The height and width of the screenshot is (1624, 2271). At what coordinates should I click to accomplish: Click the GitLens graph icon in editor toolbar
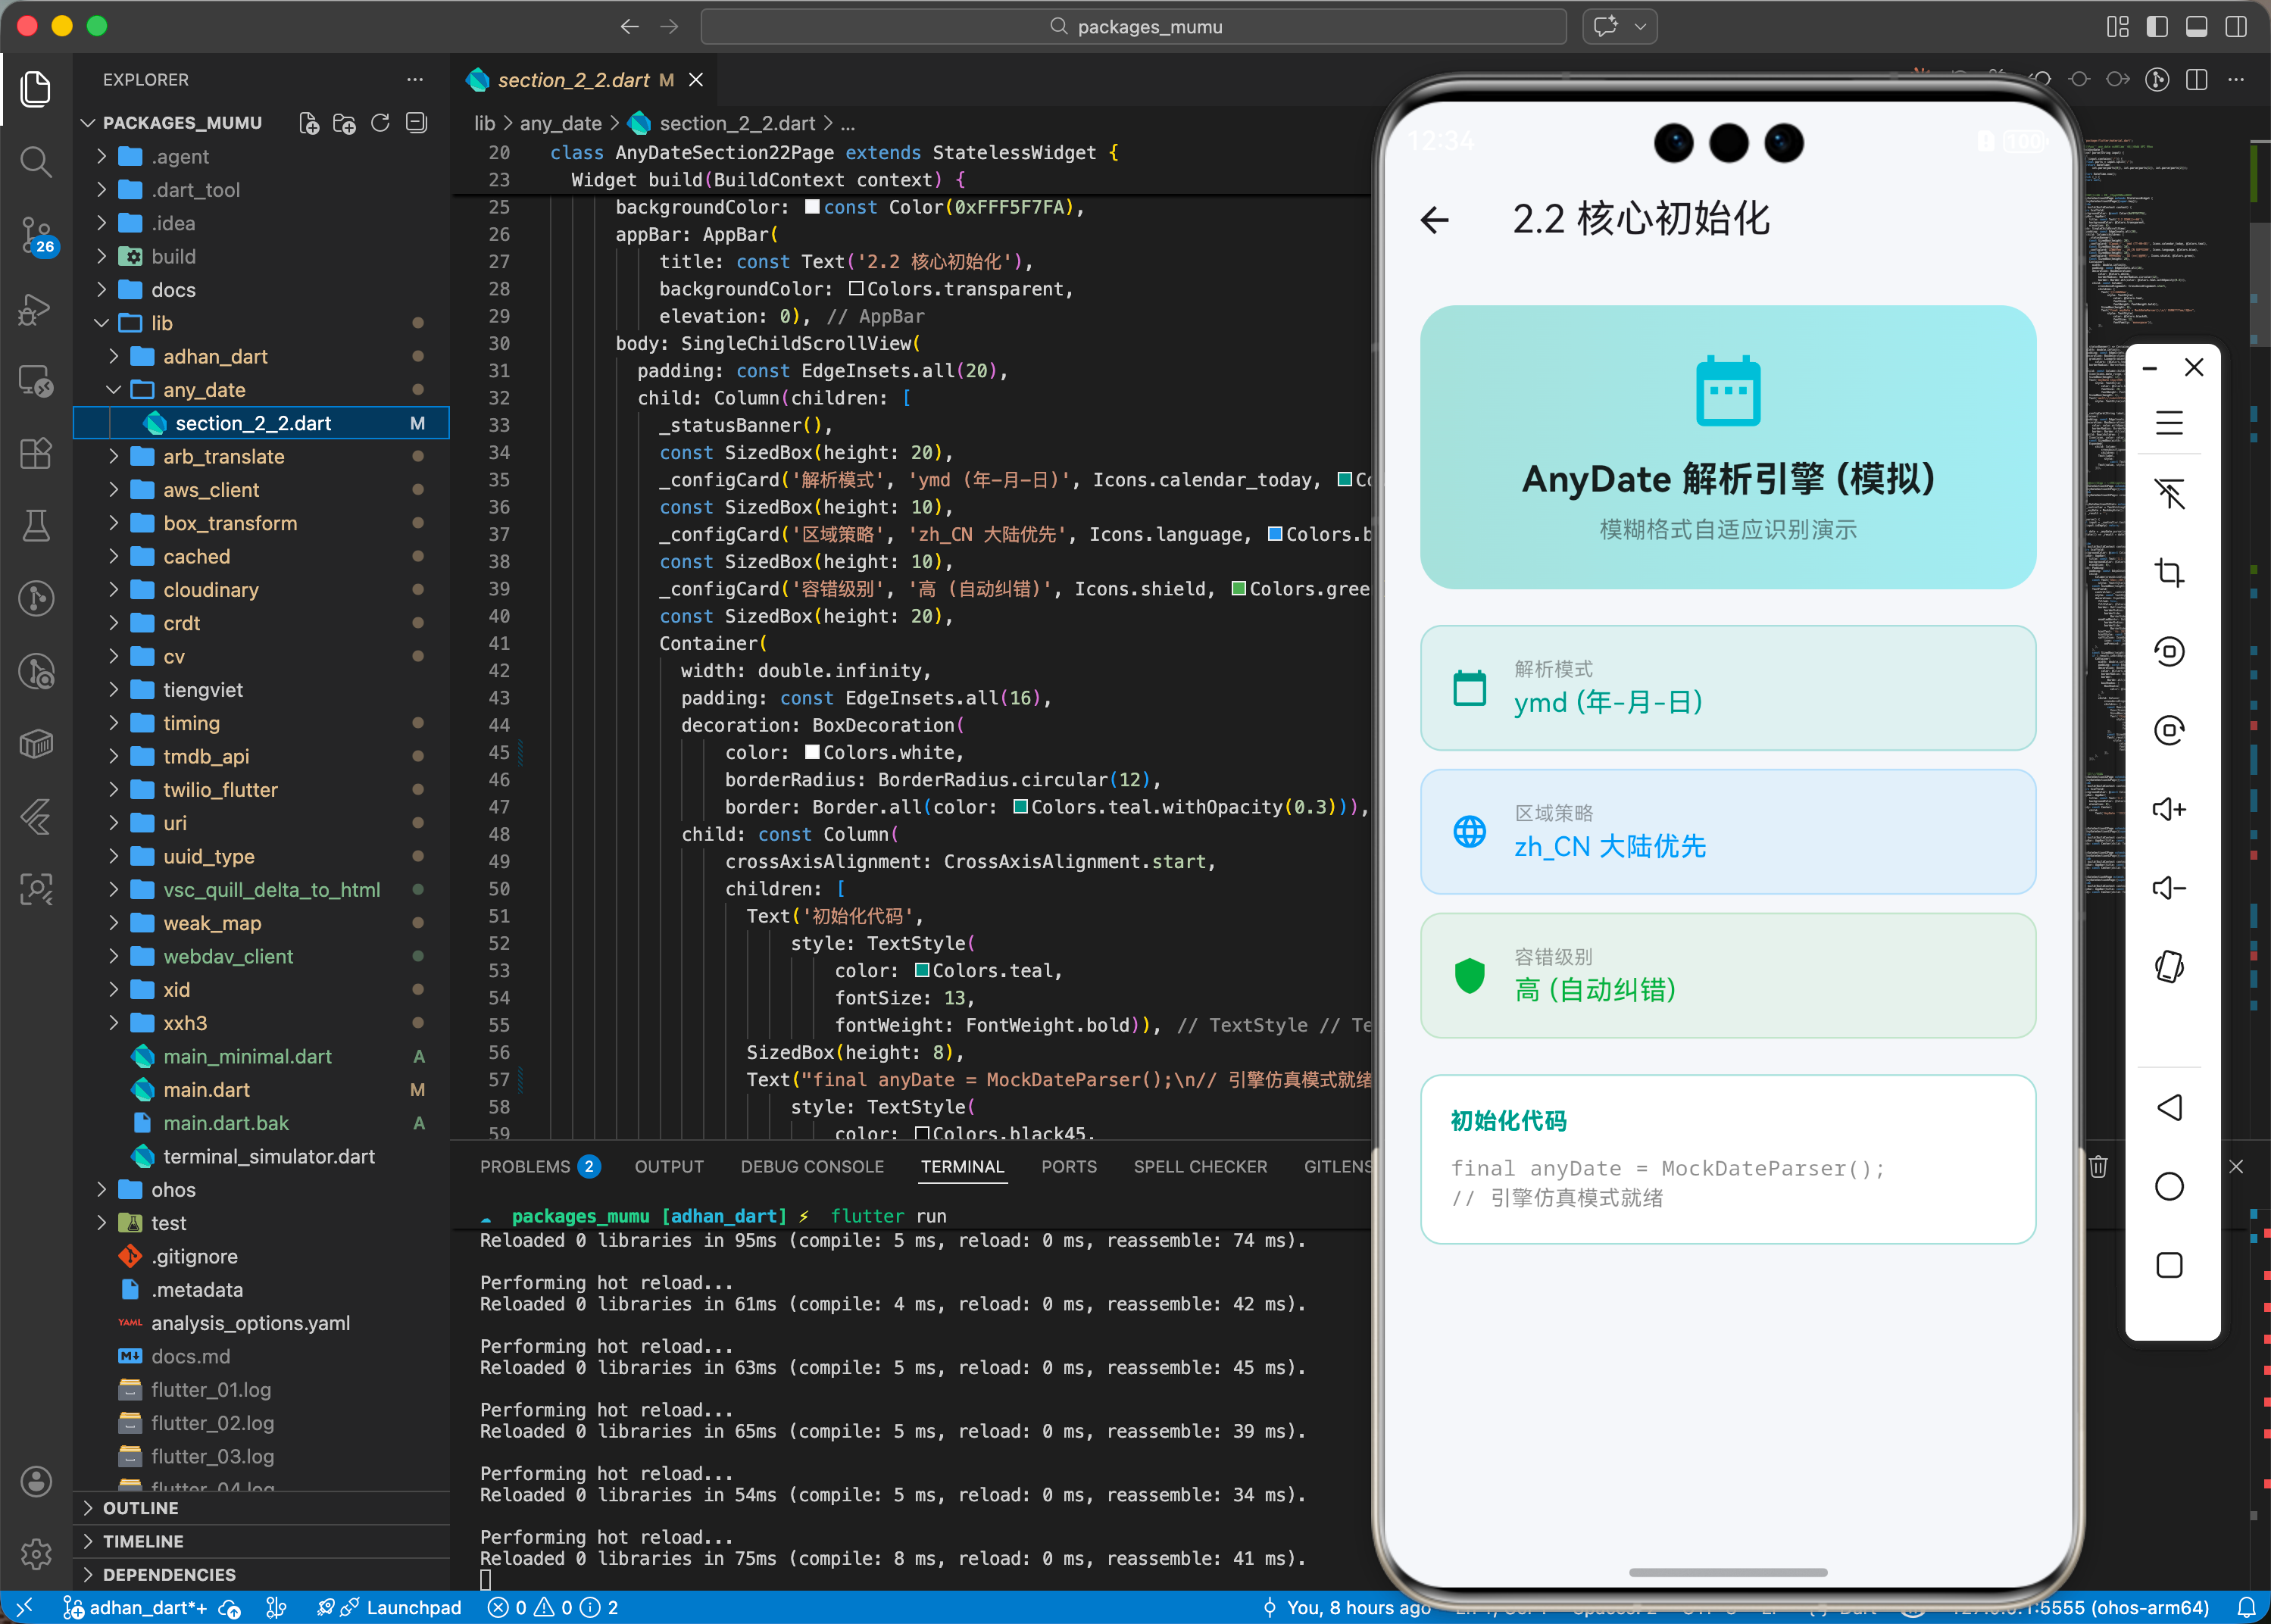click(2157, 80)
